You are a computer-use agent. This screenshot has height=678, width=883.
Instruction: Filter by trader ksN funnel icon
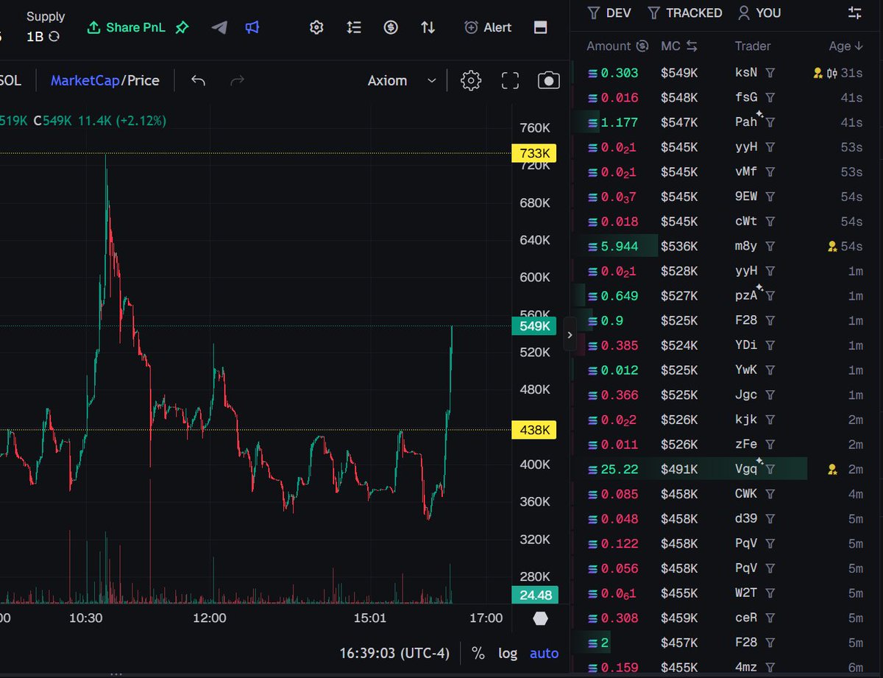(x=770, y=73)
